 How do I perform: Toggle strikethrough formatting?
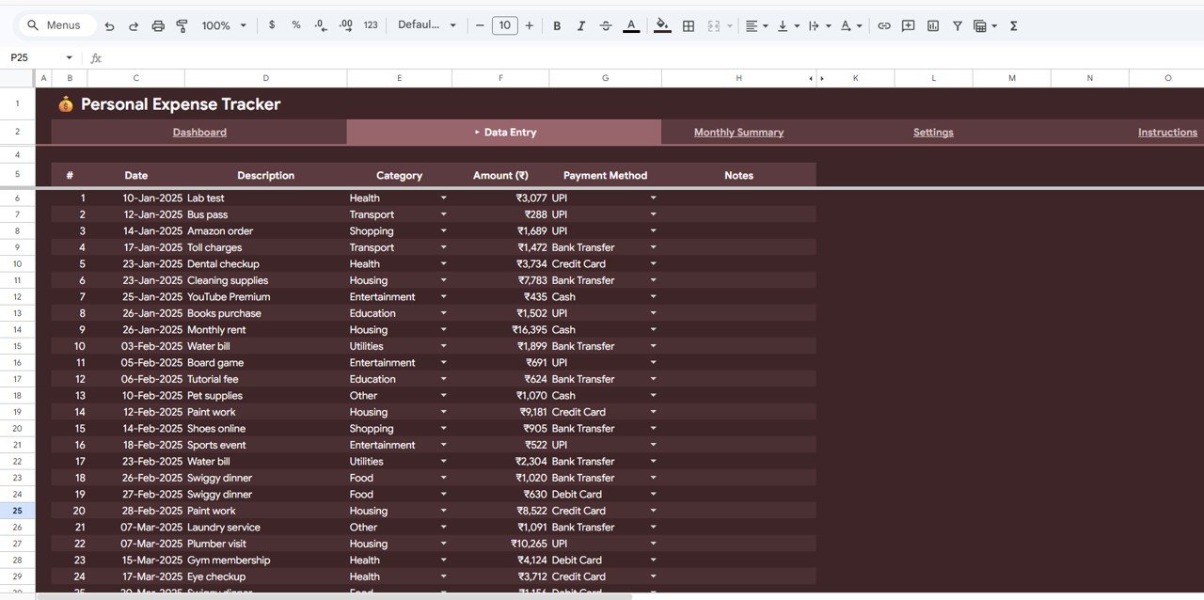(605, 25)
